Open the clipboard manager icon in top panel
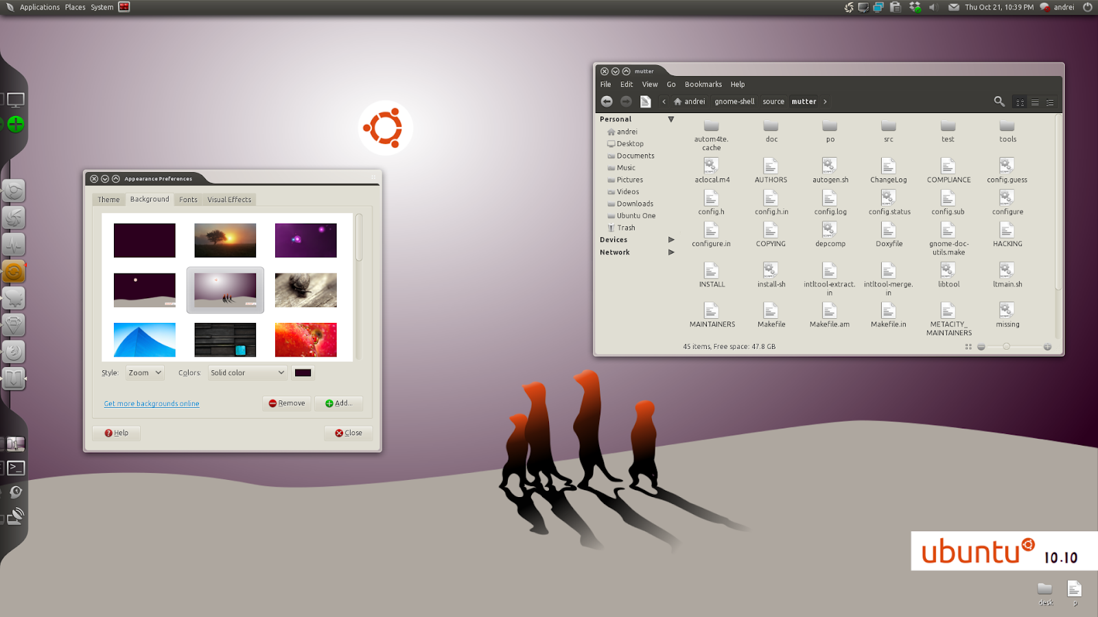 click(896, 7)
